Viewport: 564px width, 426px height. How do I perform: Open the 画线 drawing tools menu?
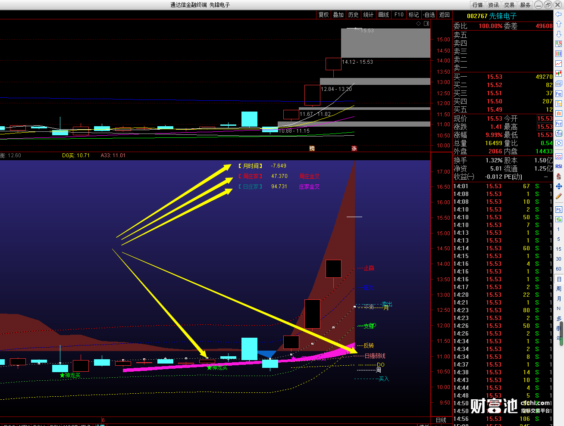pyautogui.click(x=384, y=15)
